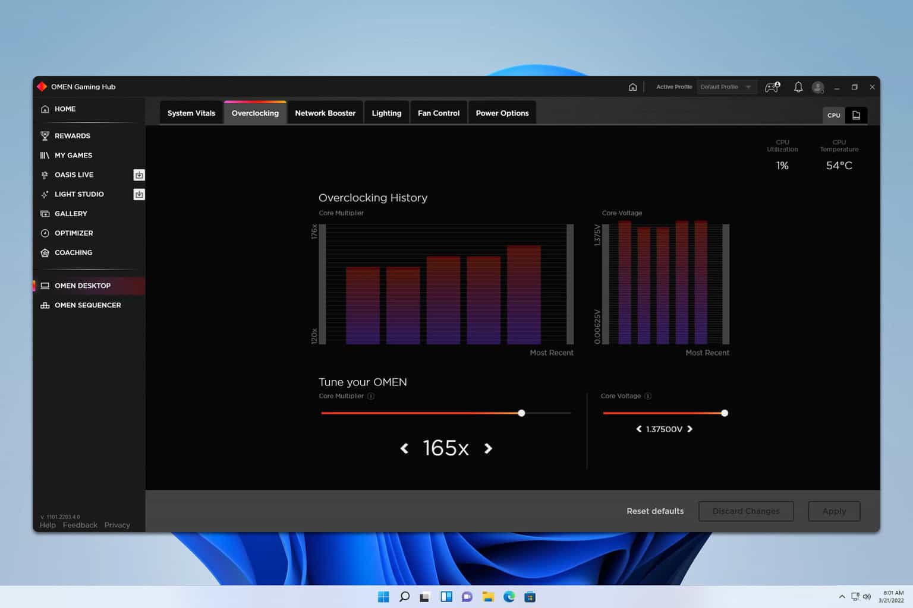Select OMEN SEQUENCER device
Viewport: 913px width, 608px height.
point(89,305)
